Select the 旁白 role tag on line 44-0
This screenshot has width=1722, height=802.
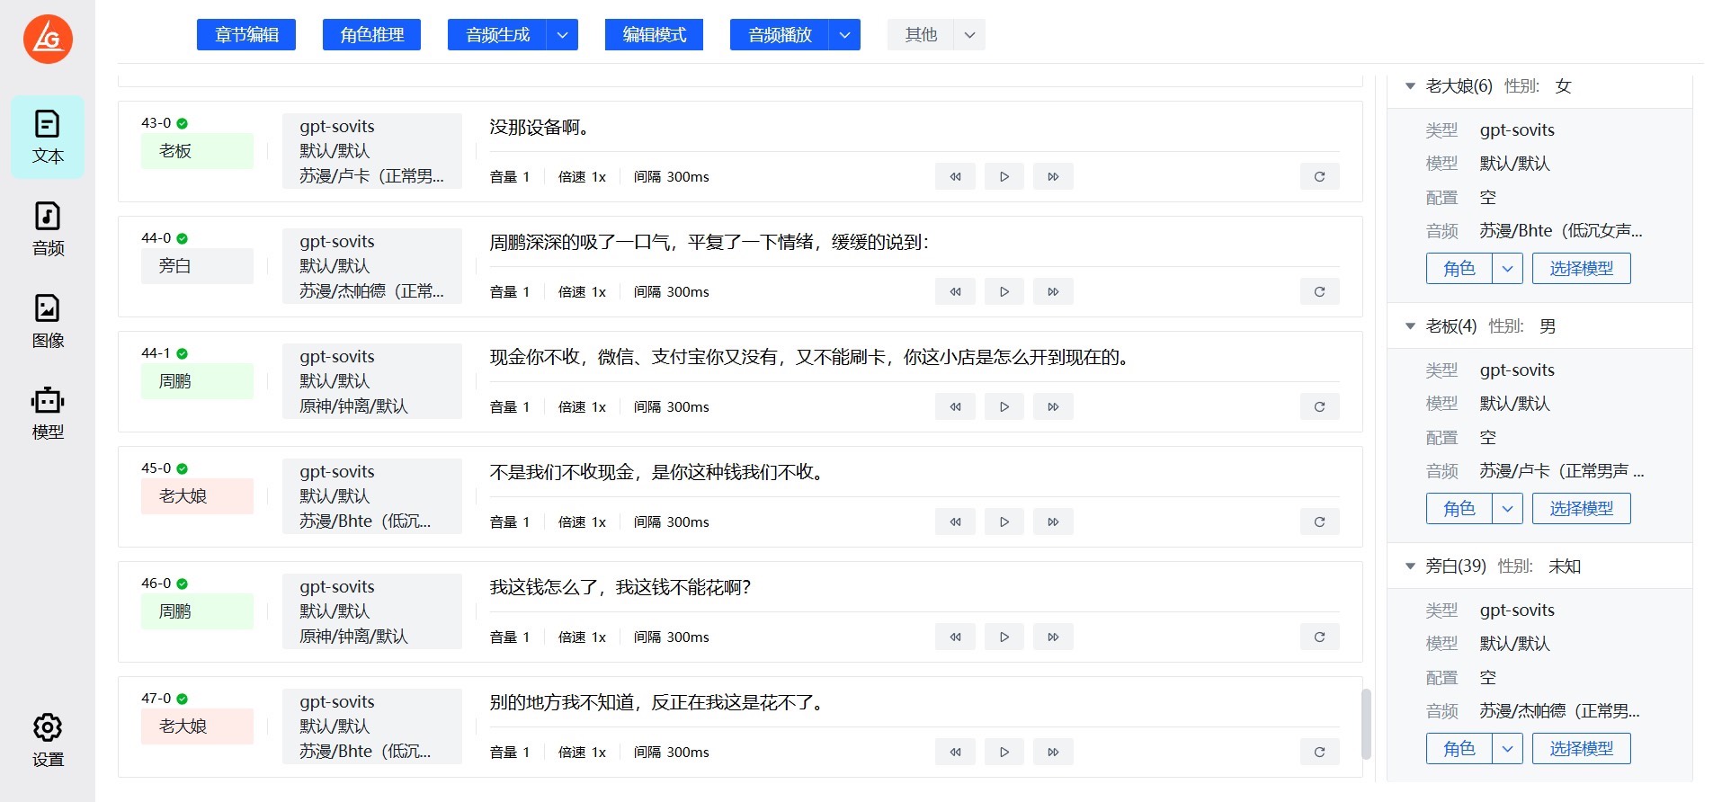tap(197, 266)
